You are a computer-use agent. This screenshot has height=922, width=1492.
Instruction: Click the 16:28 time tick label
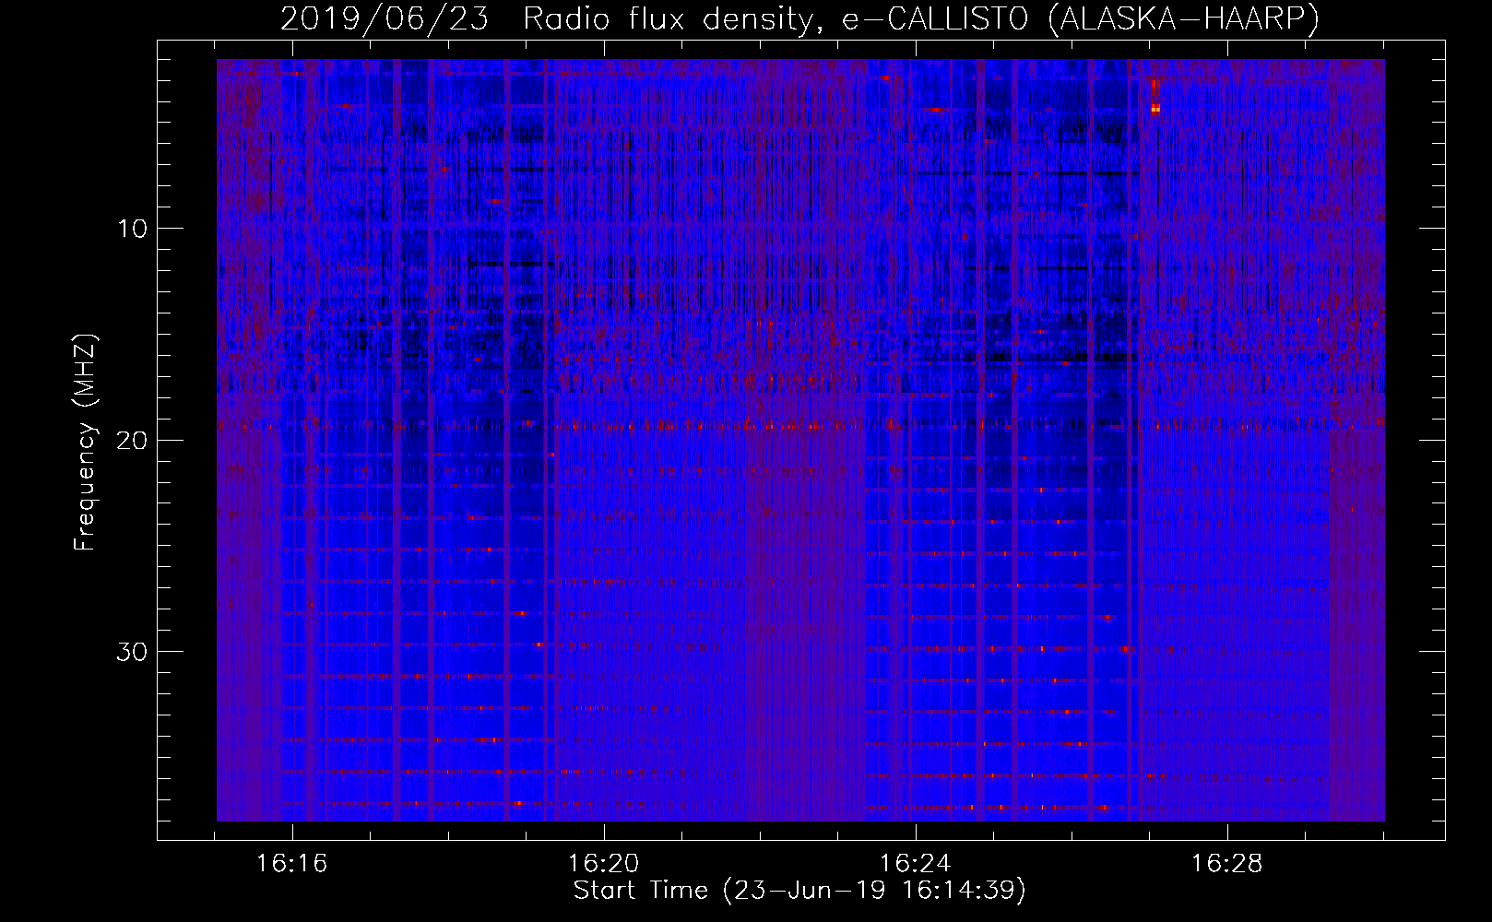(1227, 864)
